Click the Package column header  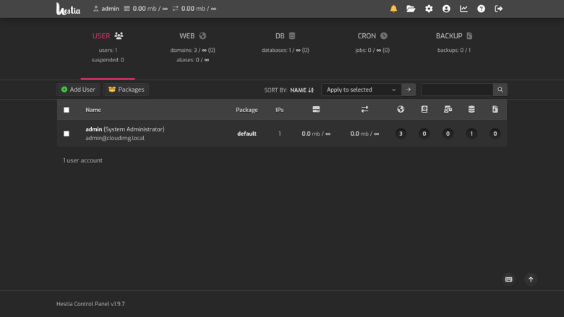tap(247, 110)
